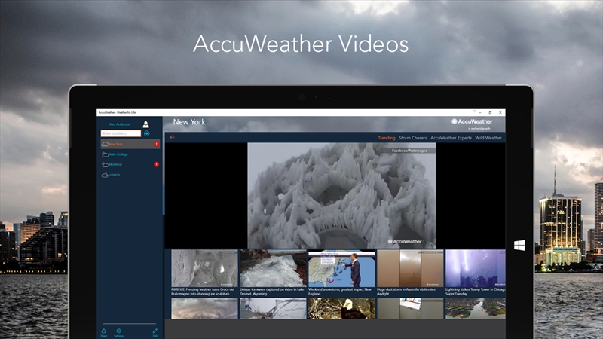Switch to the Wild Weather tab
Screen dimensions: 603x339
488,138
